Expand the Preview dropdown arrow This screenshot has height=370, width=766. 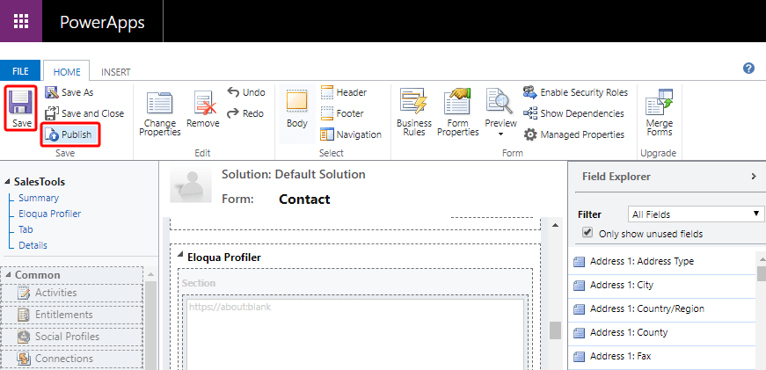(500, 134)
